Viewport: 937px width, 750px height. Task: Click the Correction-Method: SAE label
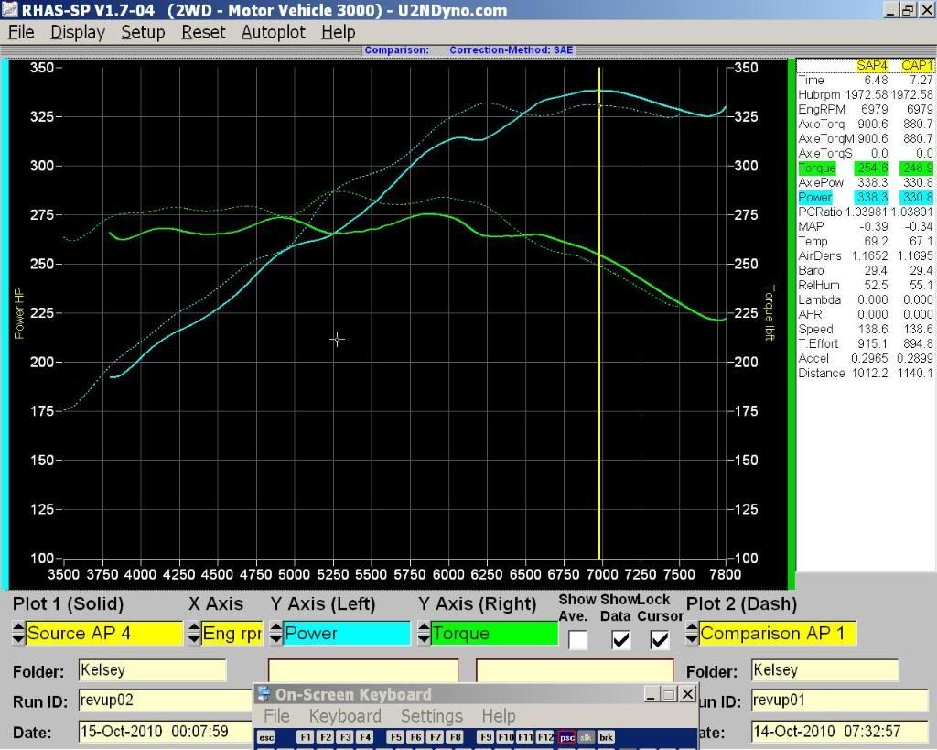point(511,50)
